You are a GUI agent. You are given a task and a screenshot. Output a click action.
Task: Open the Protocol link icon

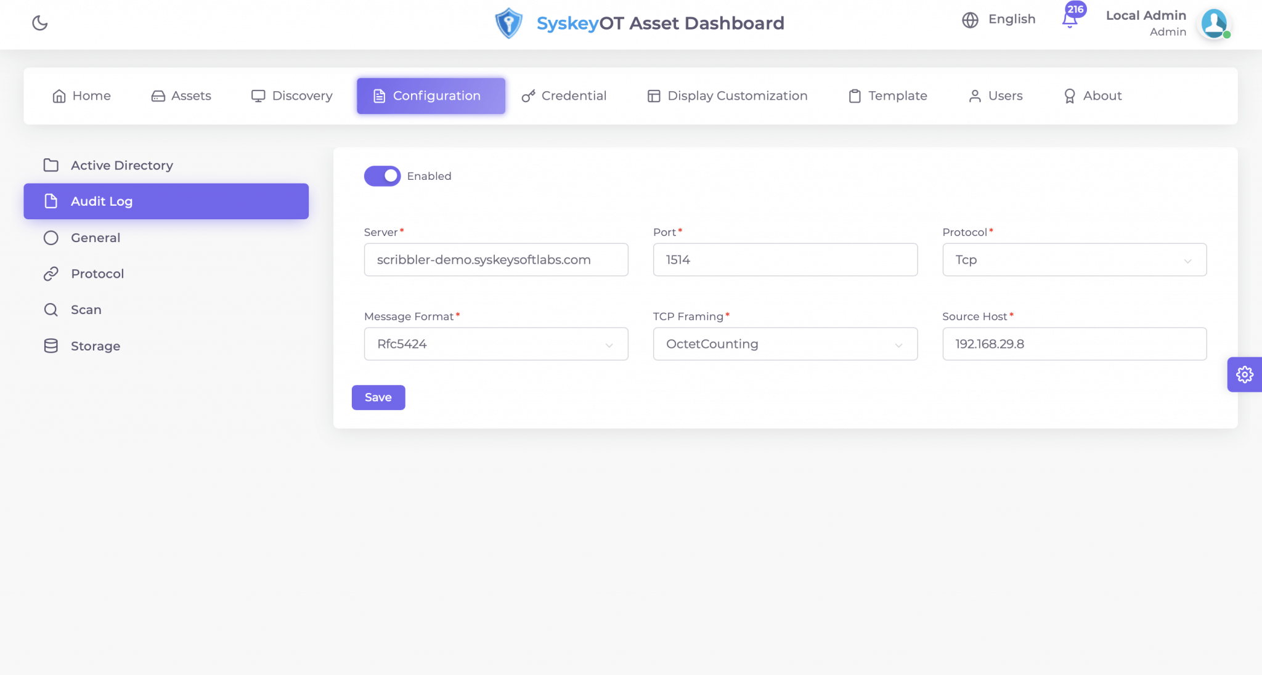[x=51, y=273]
